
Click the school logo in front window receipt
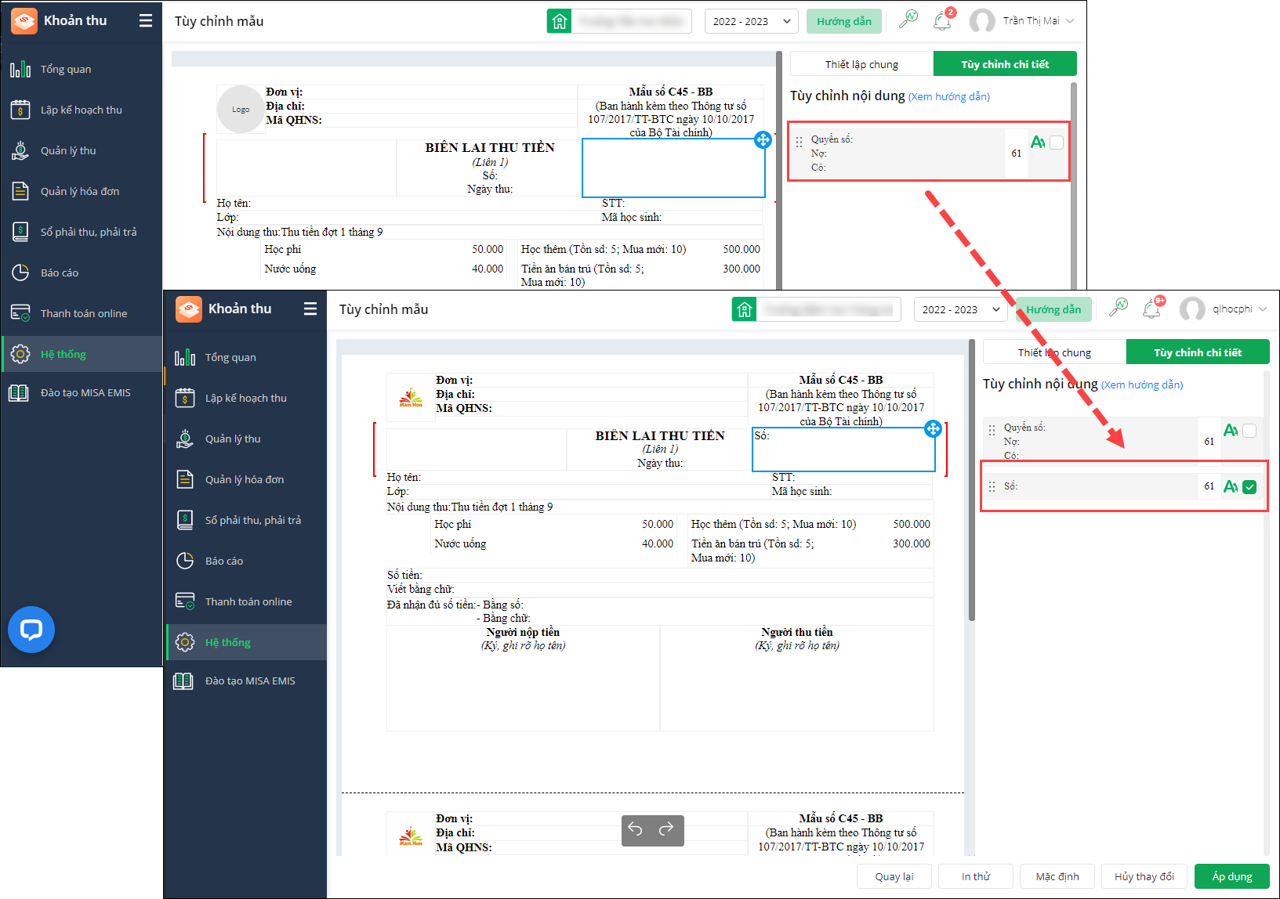pos(411,398)
